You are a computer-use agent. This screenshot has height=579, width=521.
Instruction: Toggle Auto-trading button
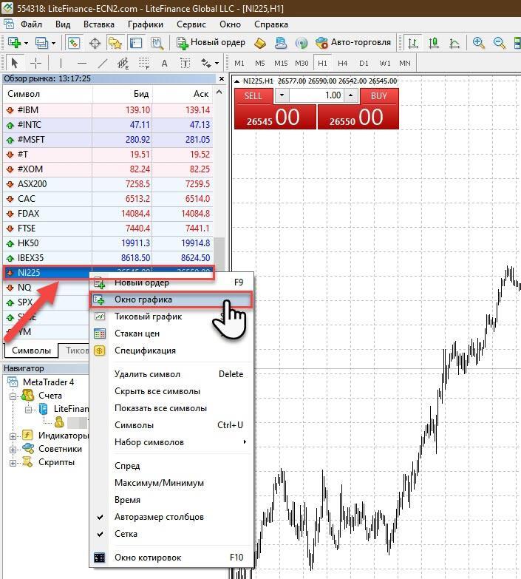[353, 42]
